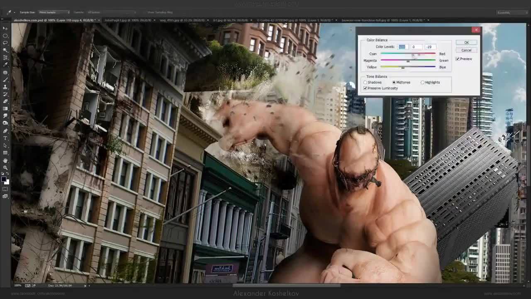
Task: Select the Lasso tool
Action: click(5, 43)
